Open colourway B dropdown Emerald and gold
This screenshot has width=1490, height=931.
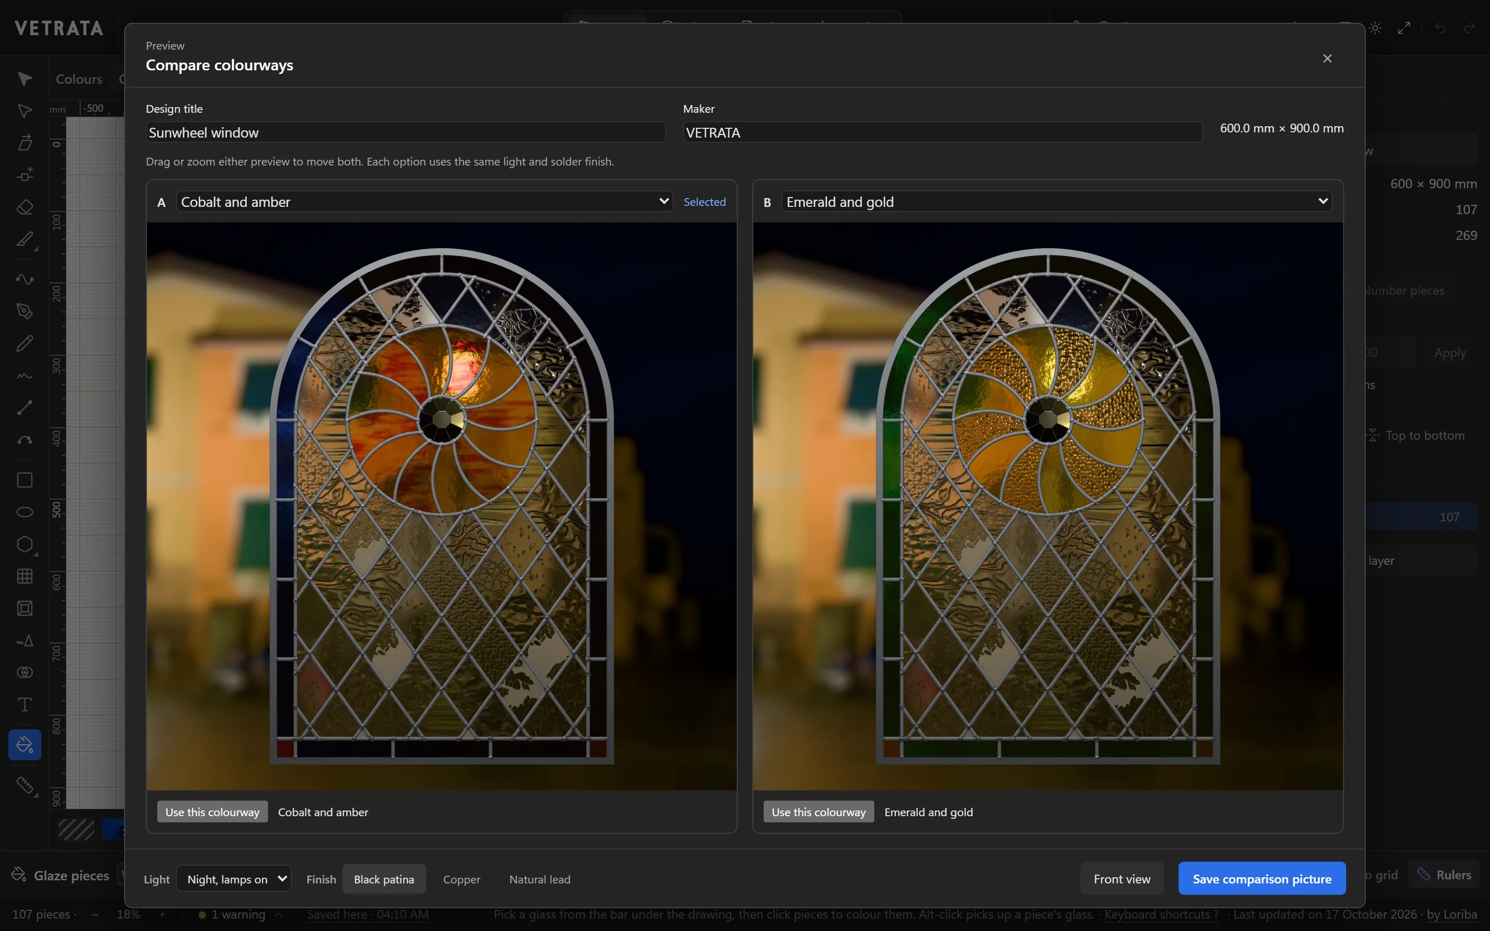click(x=1056, y=201)
